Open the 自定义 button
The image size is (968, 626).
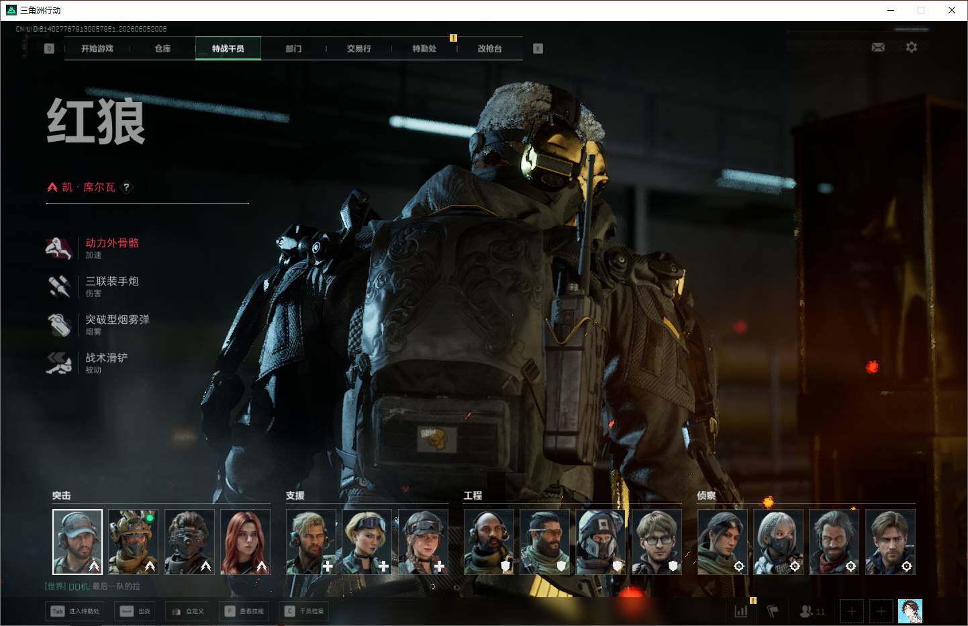(188, 611)
